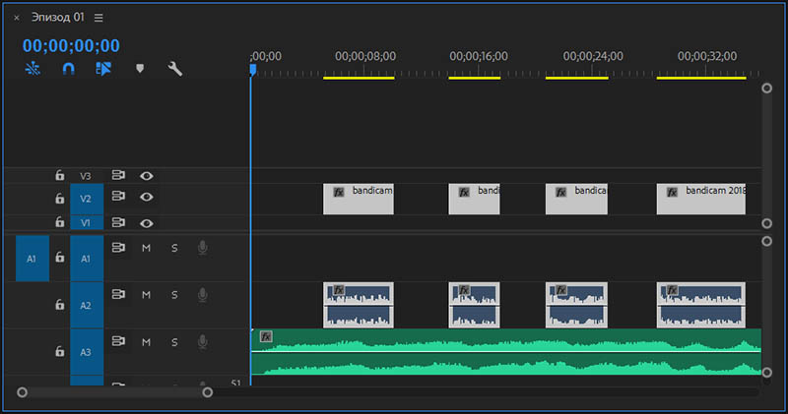
Task: Select the Эпизод 01 sequence tab
Action: point(58,17)
